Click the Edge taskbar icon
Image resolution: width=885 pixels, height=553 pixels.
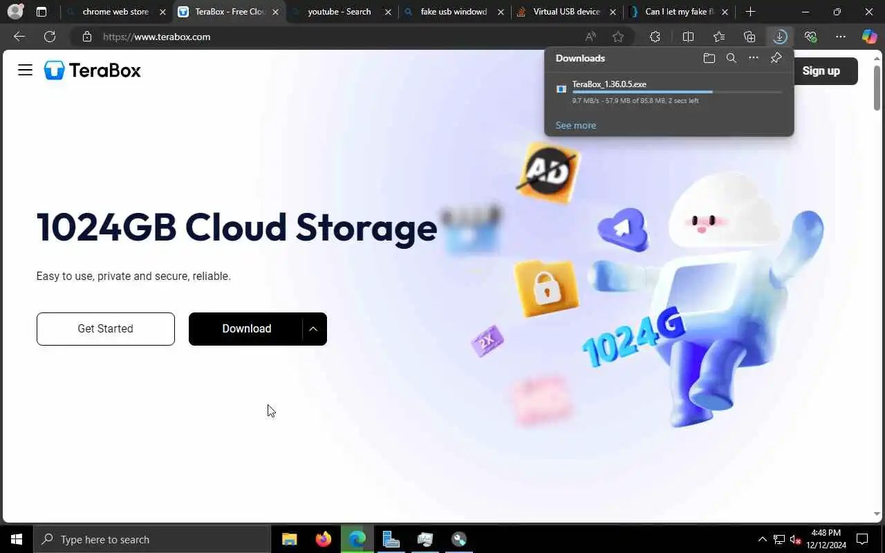point(357,539)
